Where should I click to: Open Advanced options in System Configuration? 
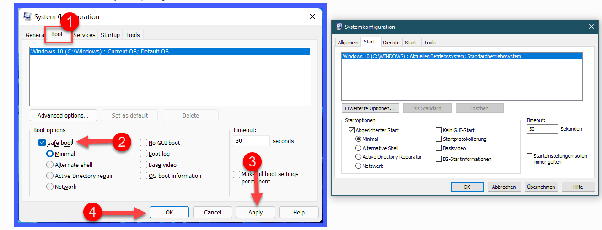click(x=63, y=115)
